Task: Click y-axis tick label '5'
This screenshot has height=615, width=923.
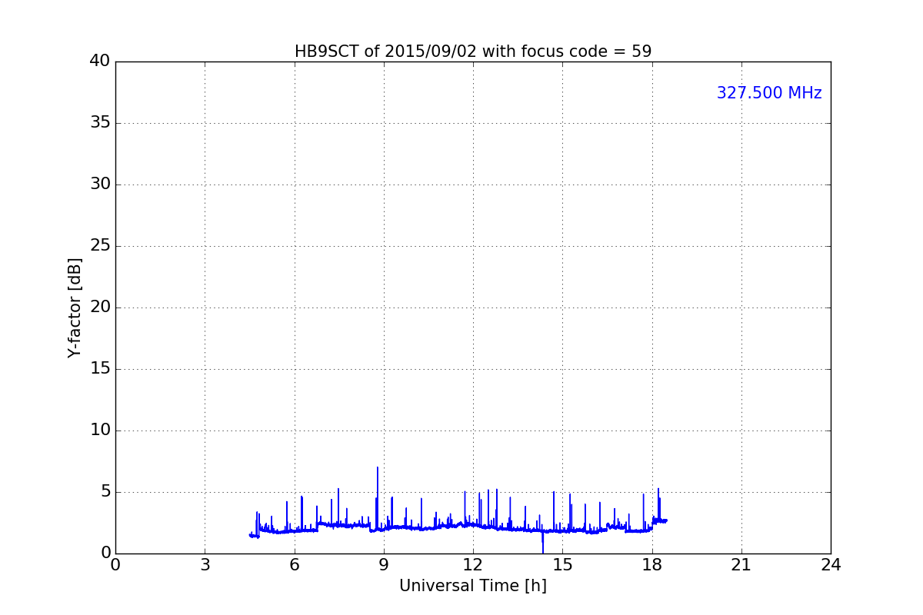Action: [105, 492]
